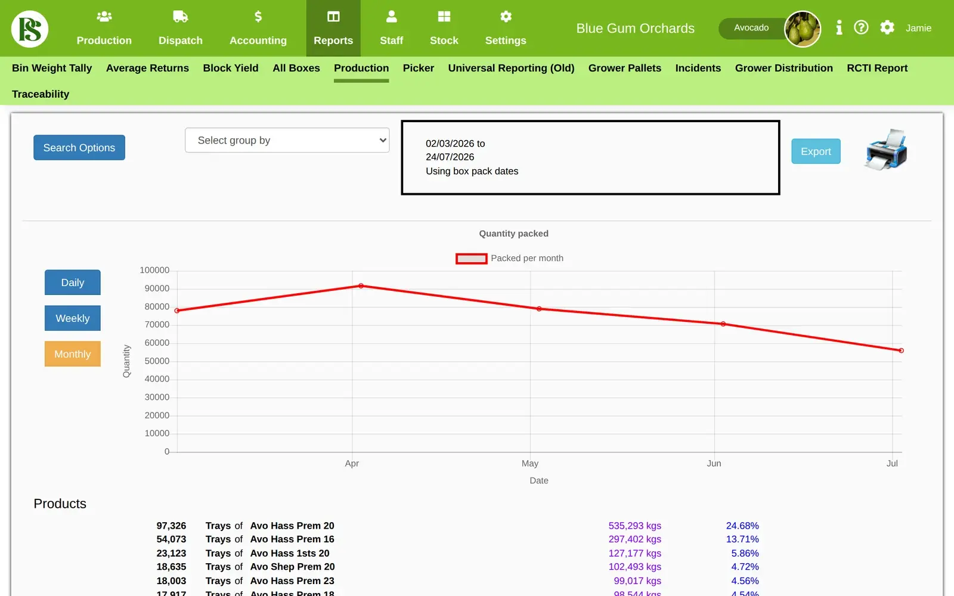Click the 297,402 kgs value
The image size is (954, 596).
click(634, 539)
